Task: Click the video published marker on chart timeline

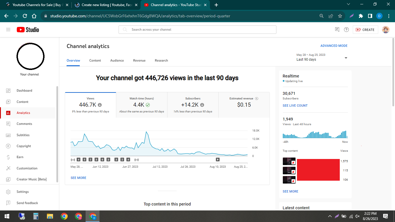Action: click(x=218, y=160)
